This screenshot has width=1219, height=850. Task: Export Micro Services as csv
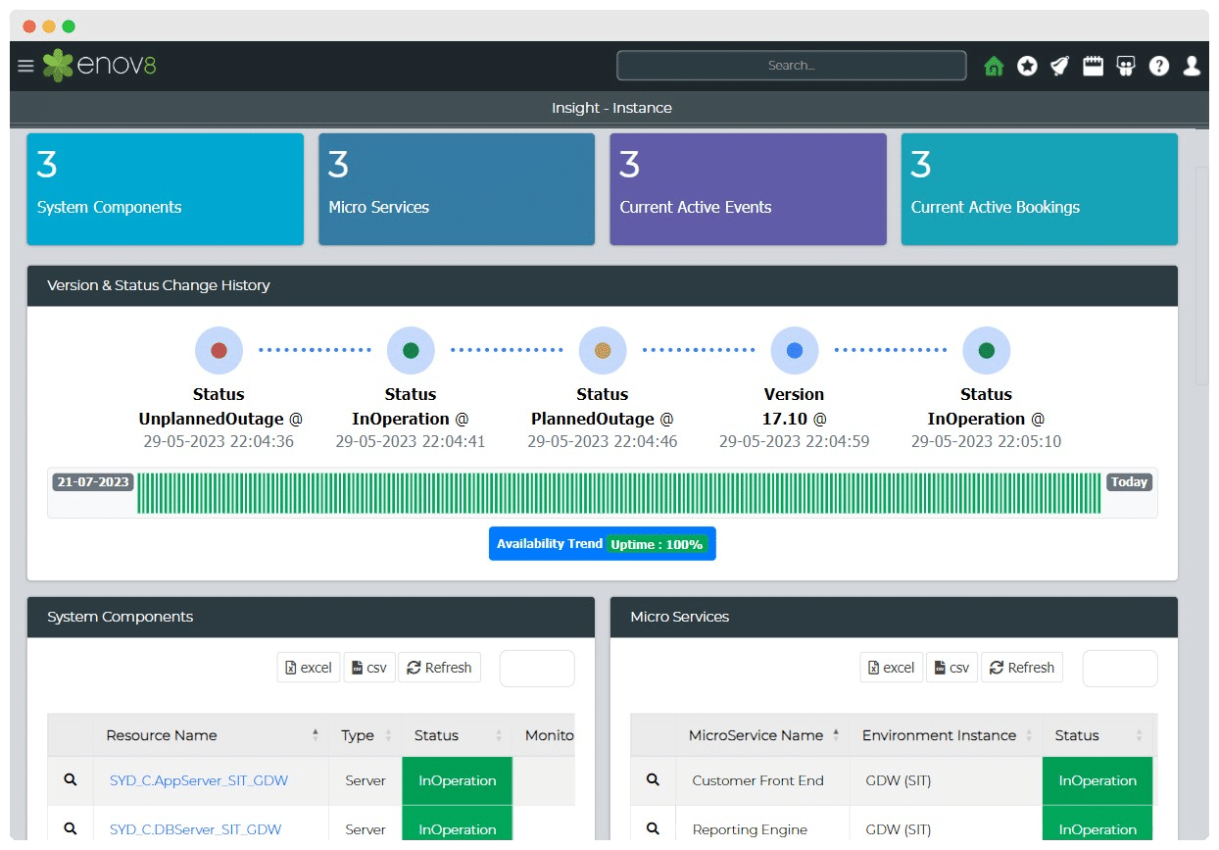pyautogui.click(x=951, y=668)
